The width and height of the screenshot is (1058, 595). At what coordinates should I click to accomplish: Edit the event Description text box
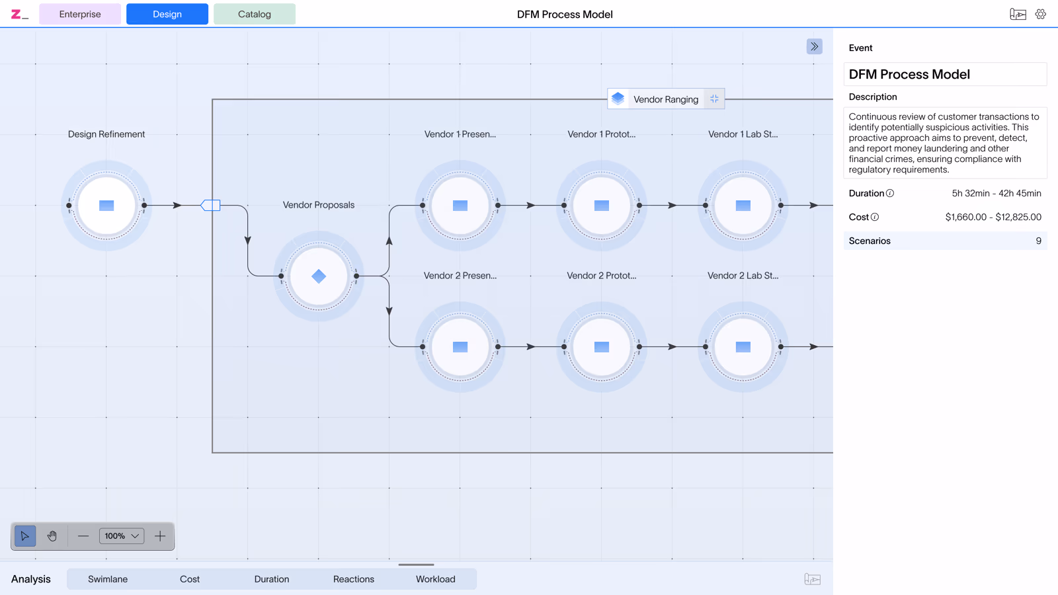[x=946, y=143]
